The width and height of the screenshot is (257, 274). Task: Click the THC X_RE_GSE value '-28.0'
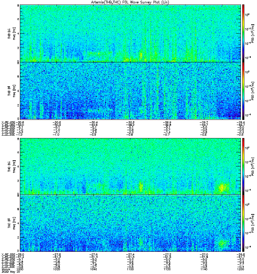pos(20,254)
